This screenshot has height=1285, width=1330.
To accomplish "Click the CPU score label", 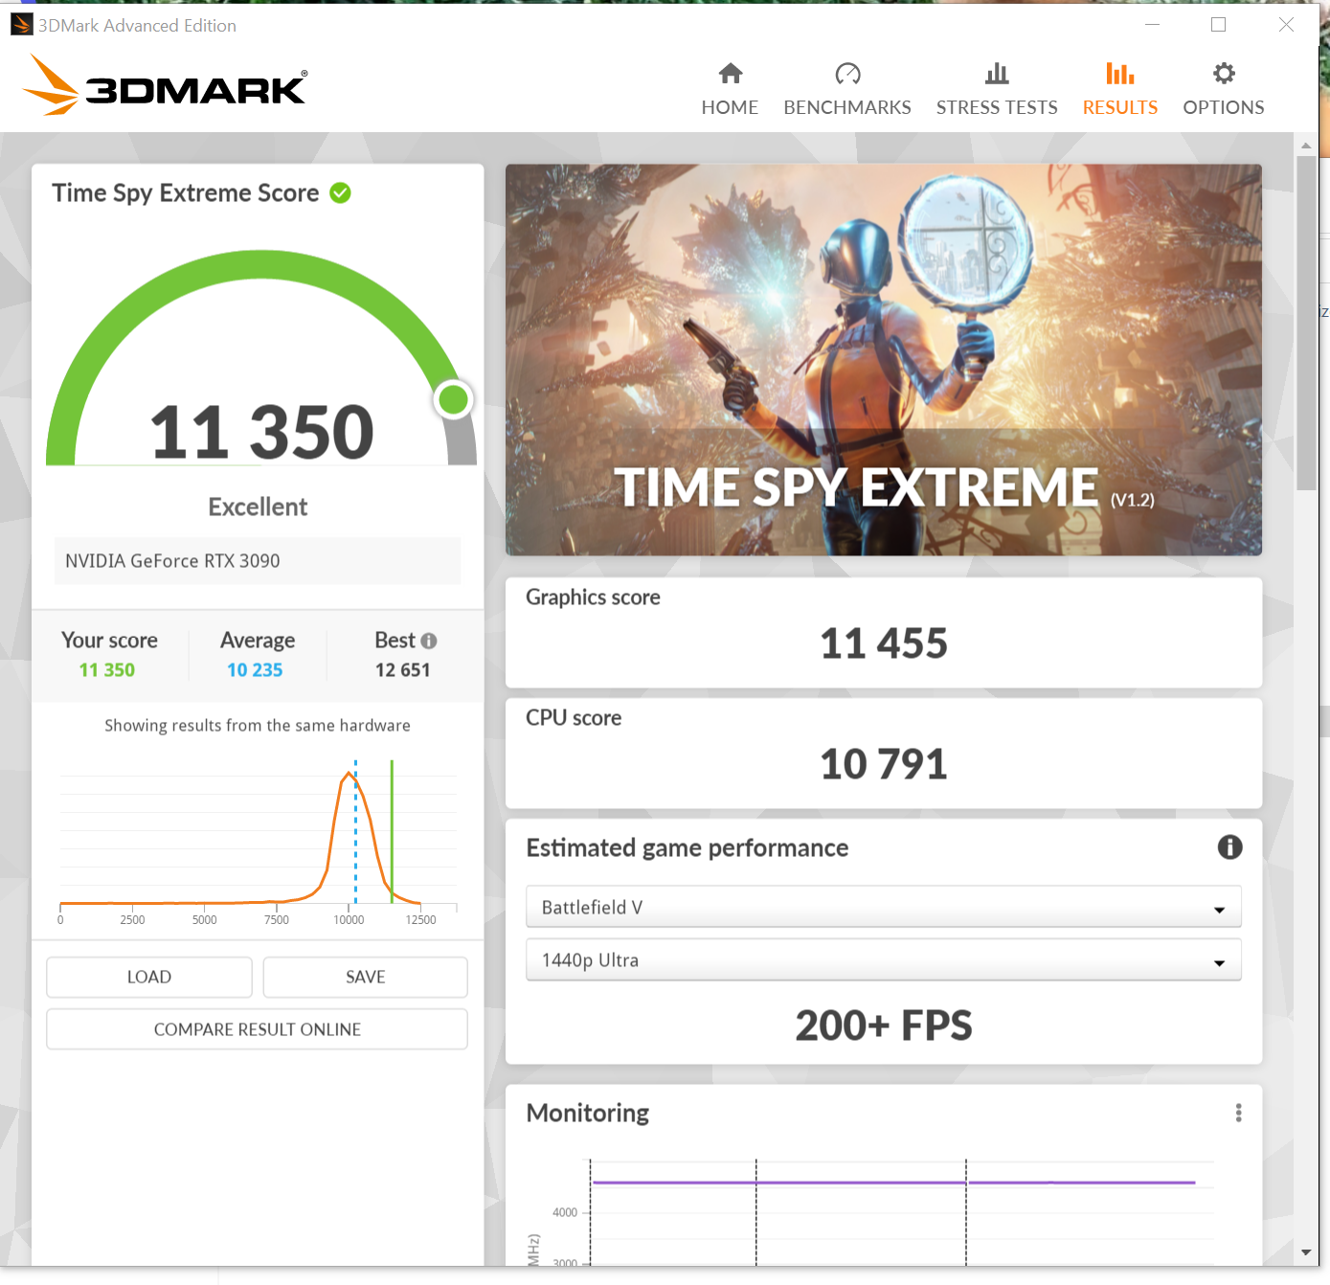I will (574, 718).
